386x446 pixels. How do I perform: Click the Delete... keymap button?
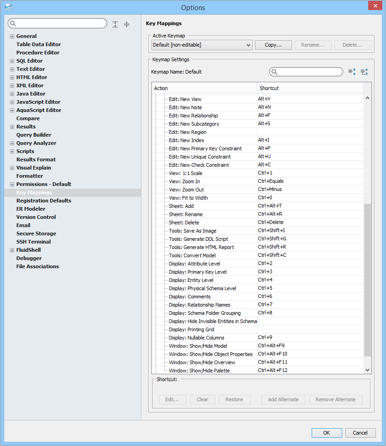coord(353,45)
